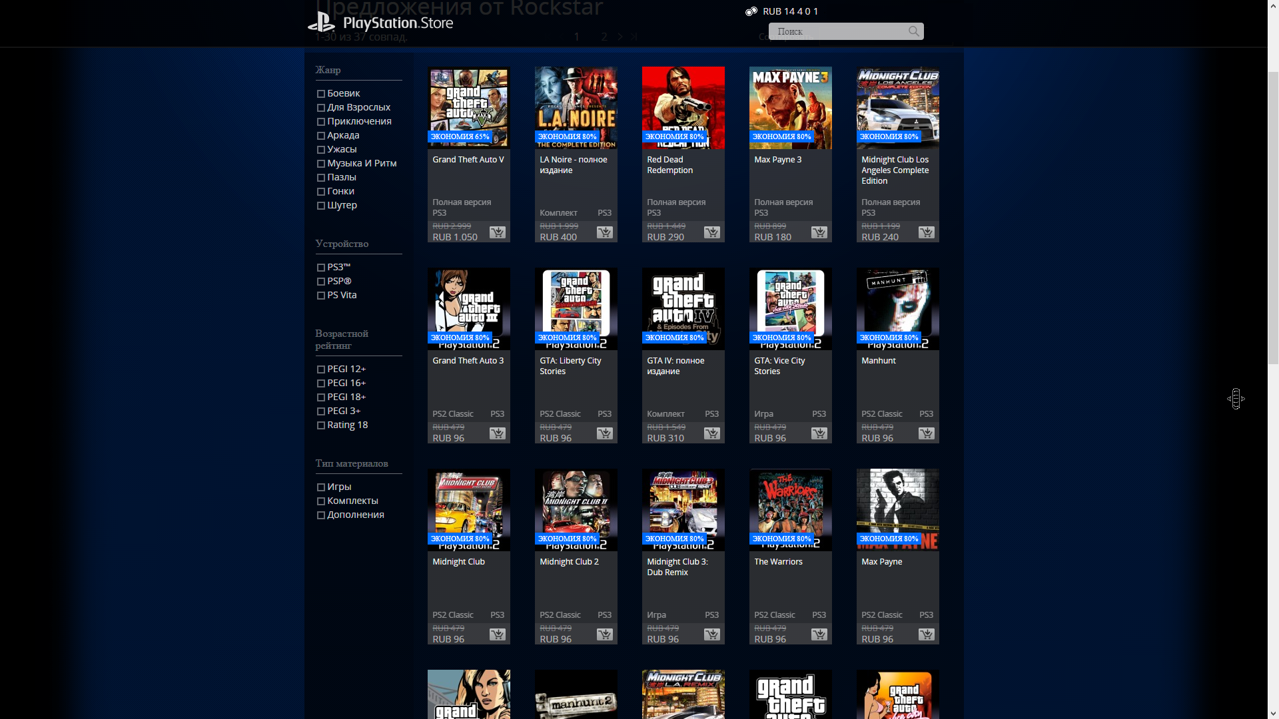Check the Пазлы genre filter

[x=321, y=178]
